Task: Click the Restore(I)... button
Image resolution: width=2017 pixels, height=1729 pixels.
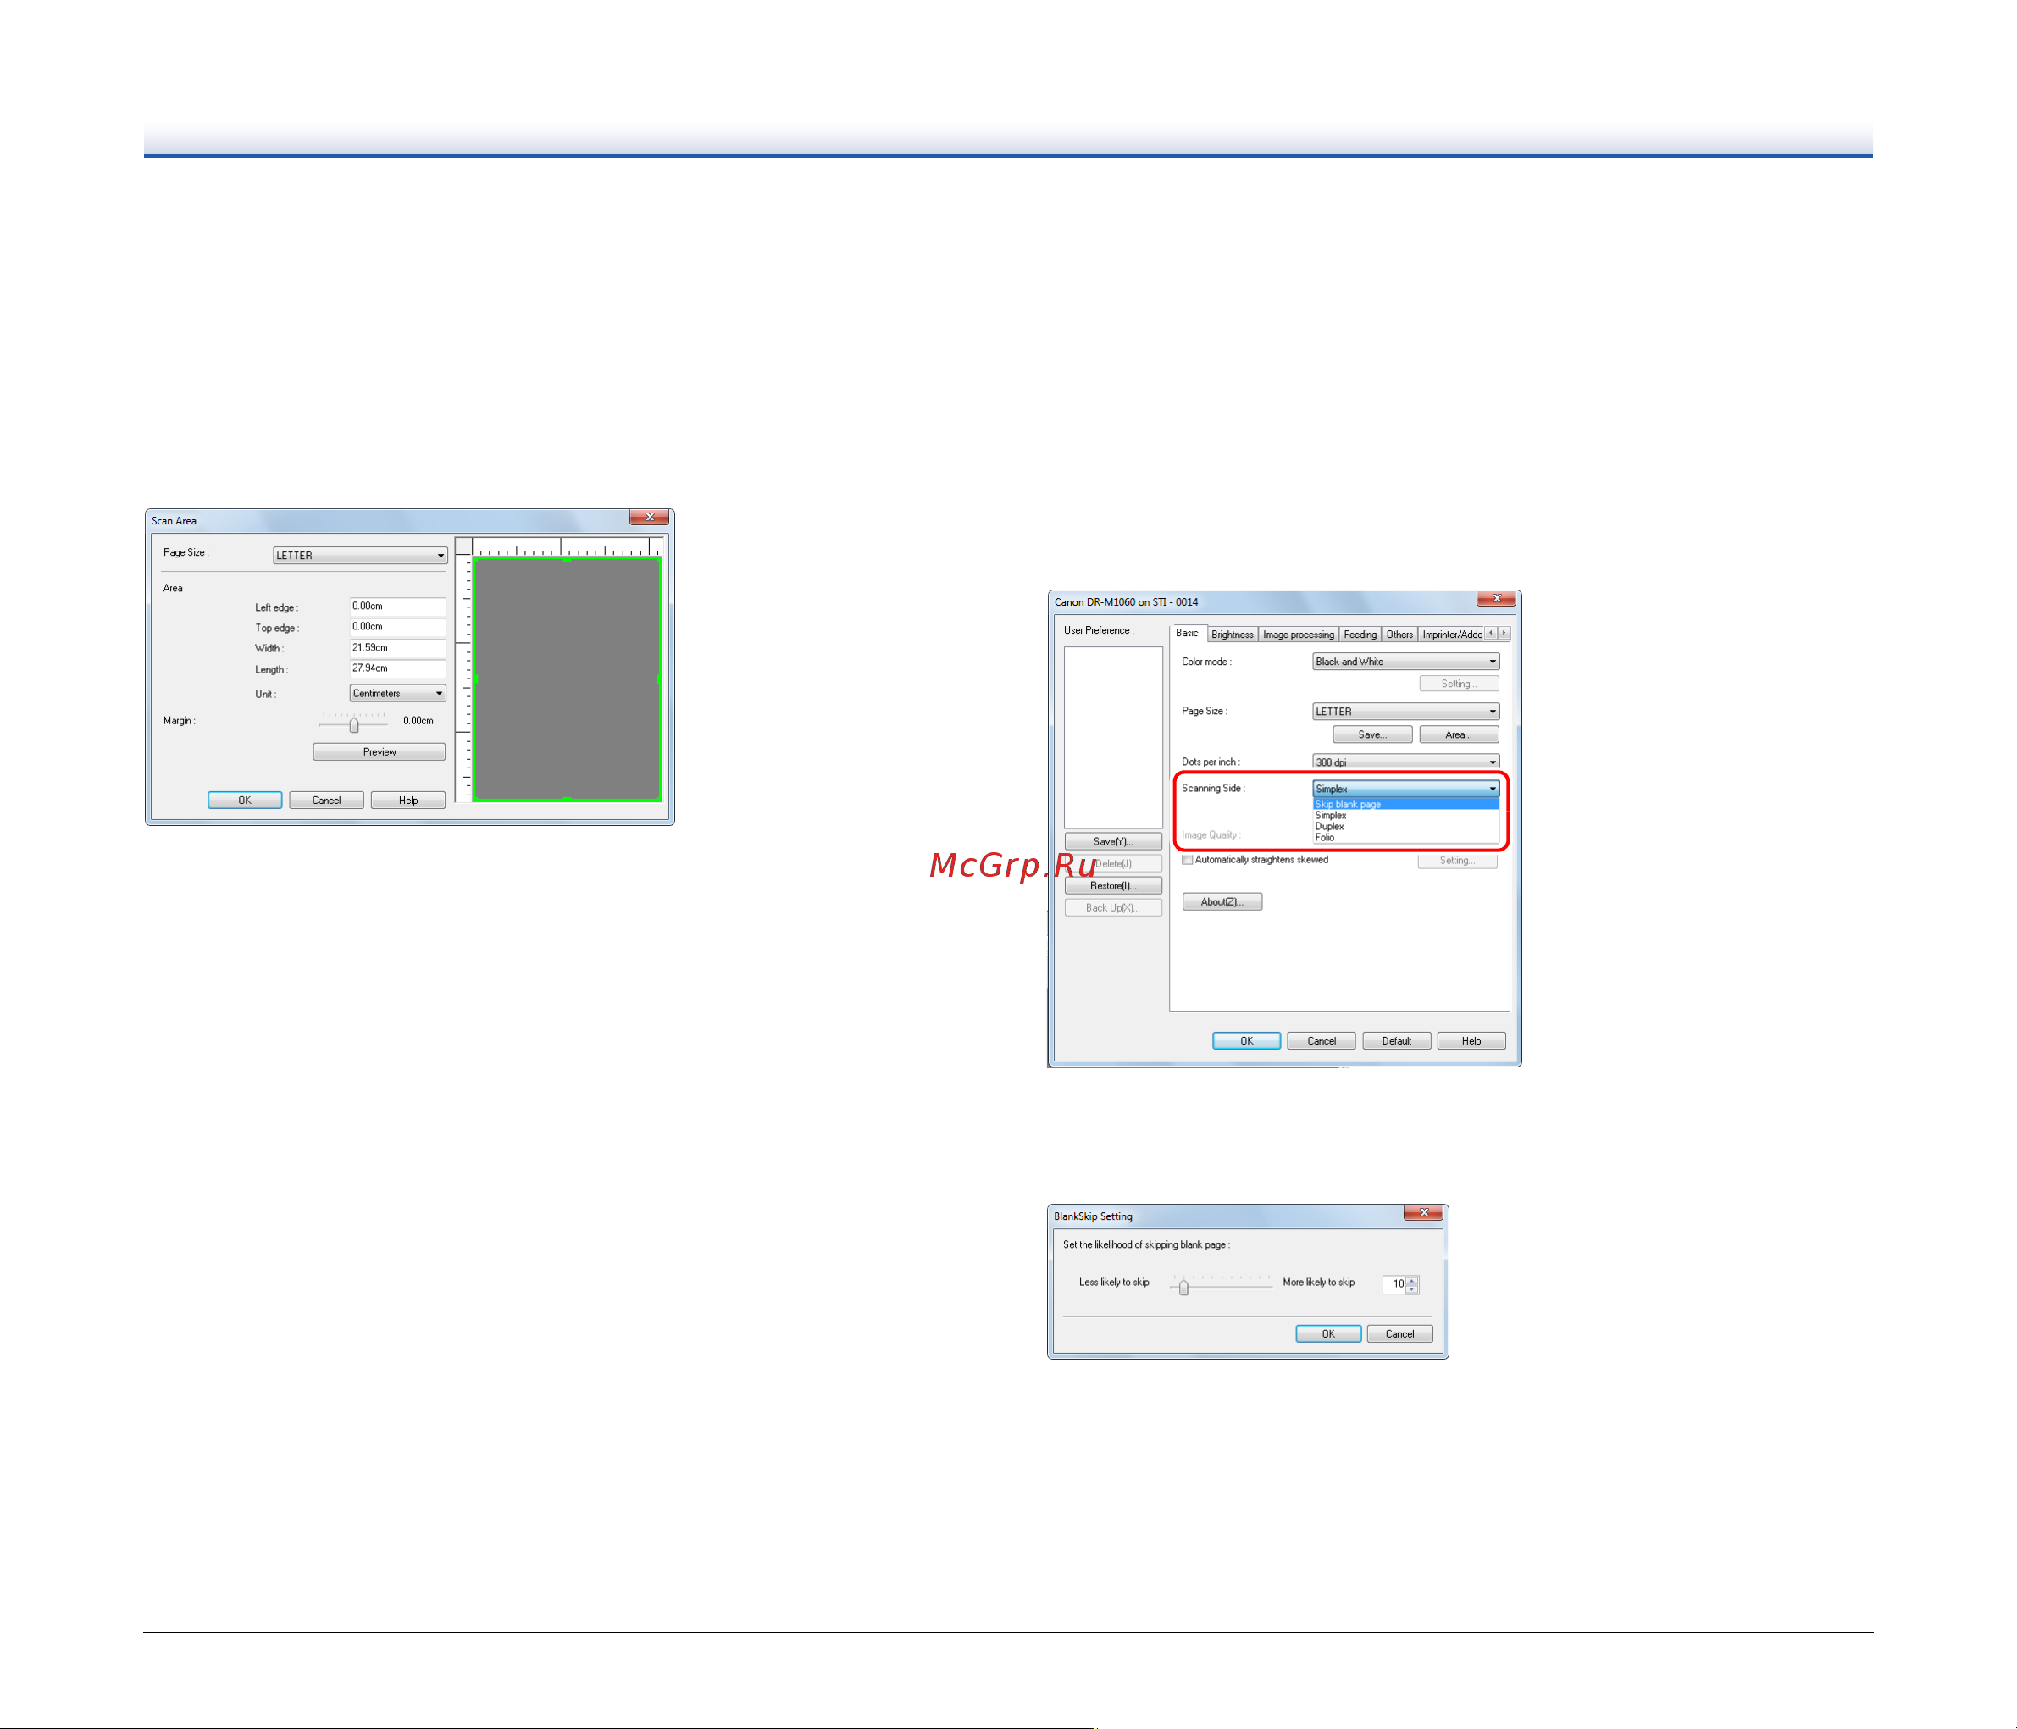Action: point(1112,886)
